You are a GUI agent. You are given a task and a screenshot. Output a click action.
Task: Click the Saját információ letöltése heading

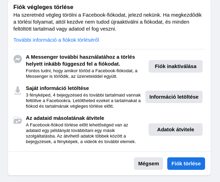[x=57, y=88]
